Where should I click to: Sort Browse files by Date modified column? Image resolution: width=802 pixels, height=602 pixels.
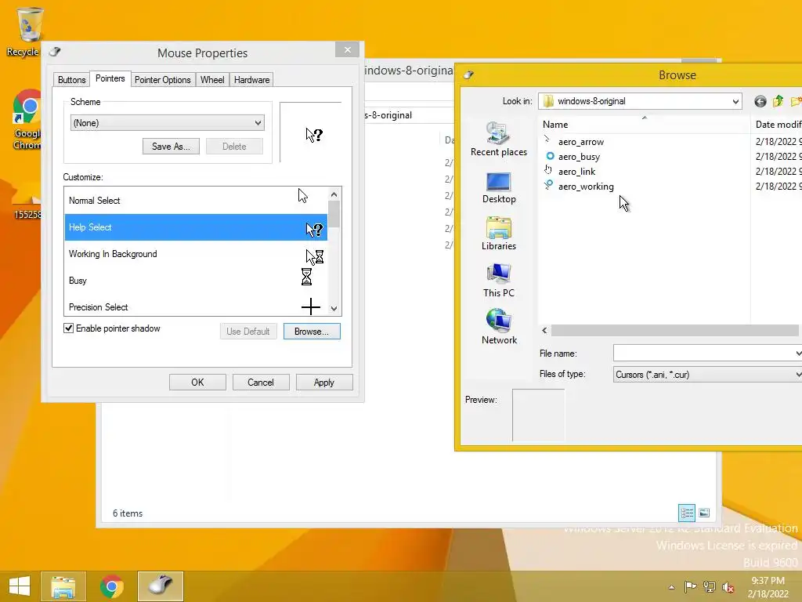click(x=776, y=125)
